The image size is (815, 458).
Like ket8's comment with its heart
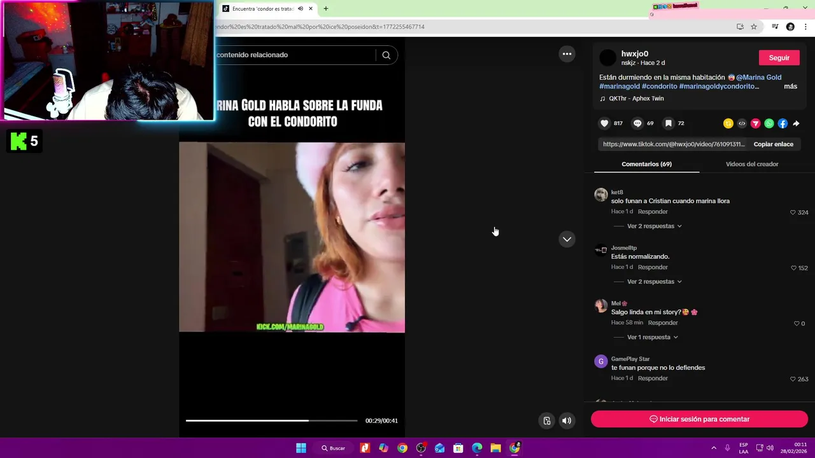click(x=793, y=212)
